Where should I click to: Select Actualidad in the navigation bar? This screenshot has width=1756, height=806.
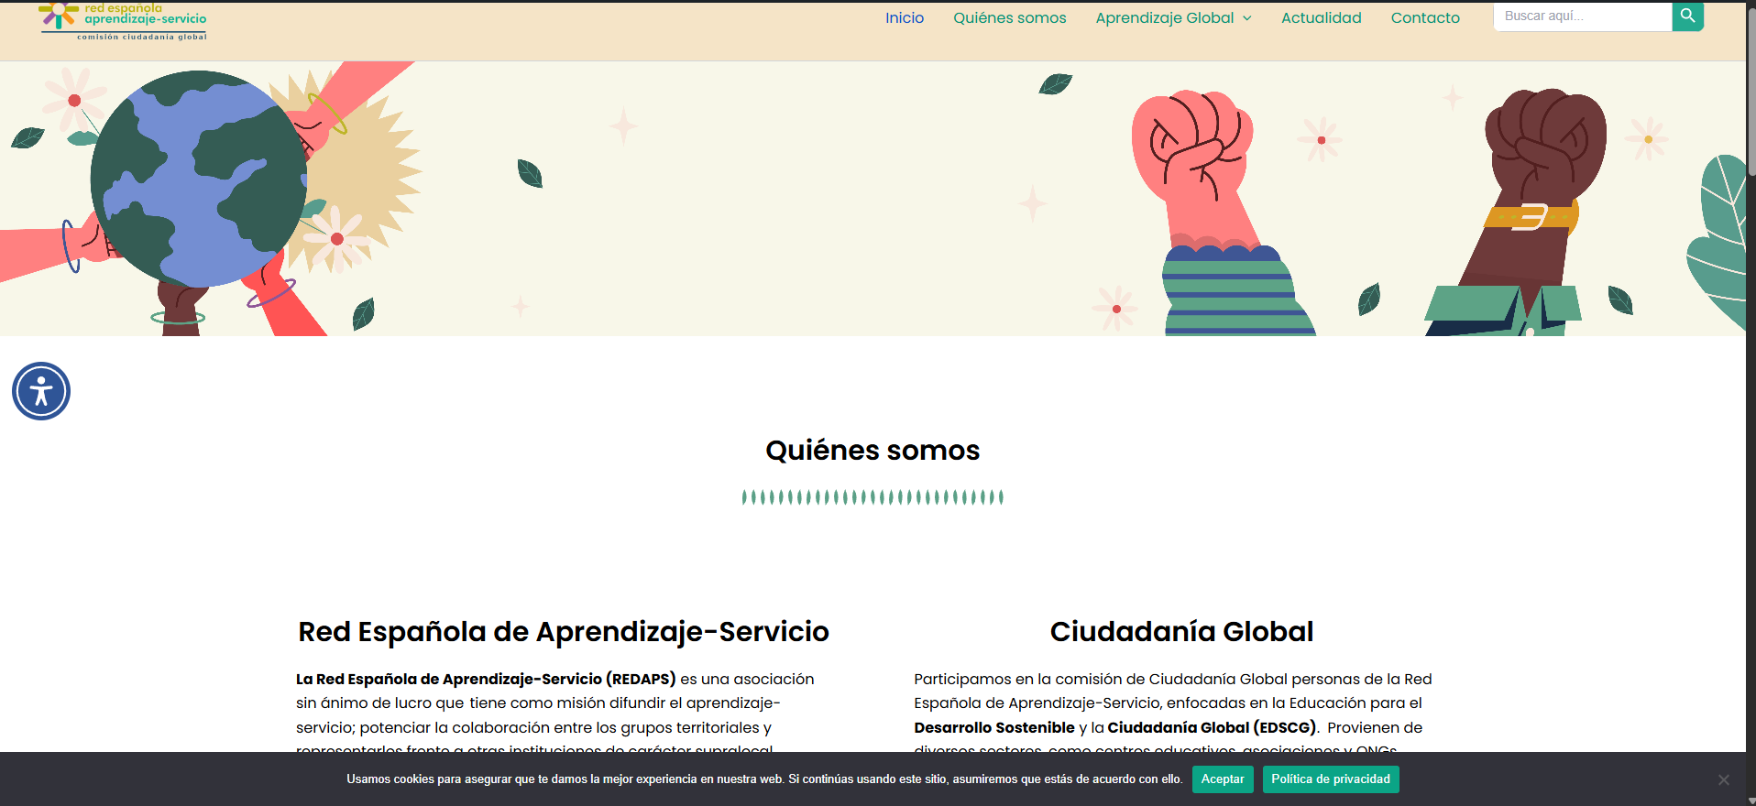click(x=1321, y=17)
